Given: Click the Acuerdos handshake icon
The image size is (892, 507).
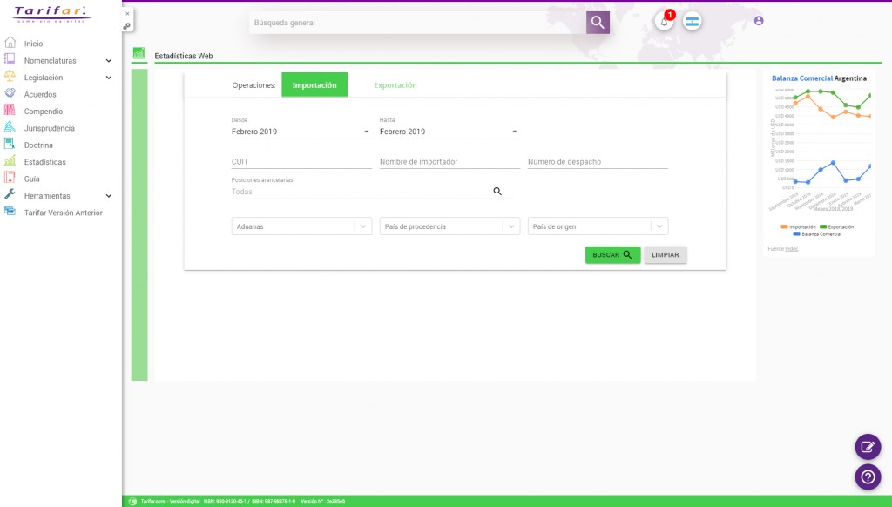Looking at the screenshot, I should tap(10, 92).
